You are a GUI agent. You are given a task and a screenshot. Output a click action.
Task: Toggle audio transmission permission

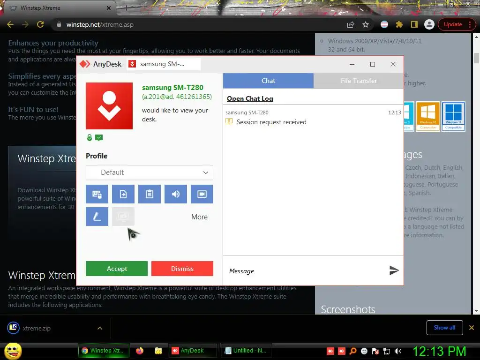coord(176,194)
